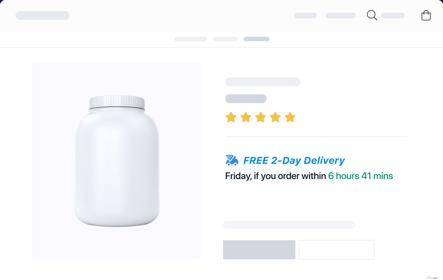Open the shopping bag cart icon

click(x=426, y=15)
